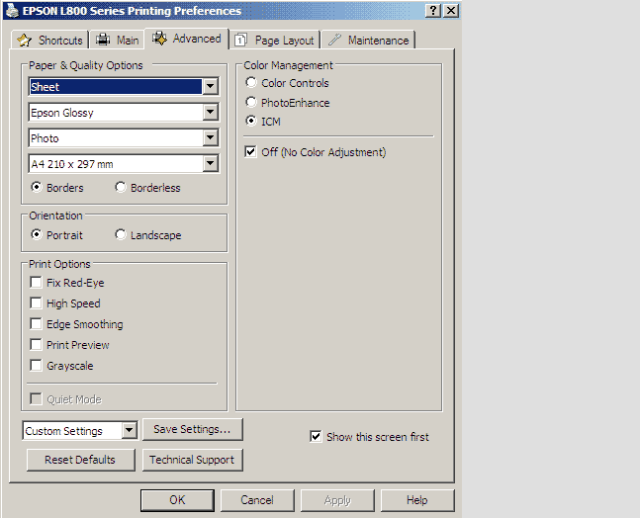Click the Maintenance tab wrench icon

pyautogui.click(x=334, y=41)
